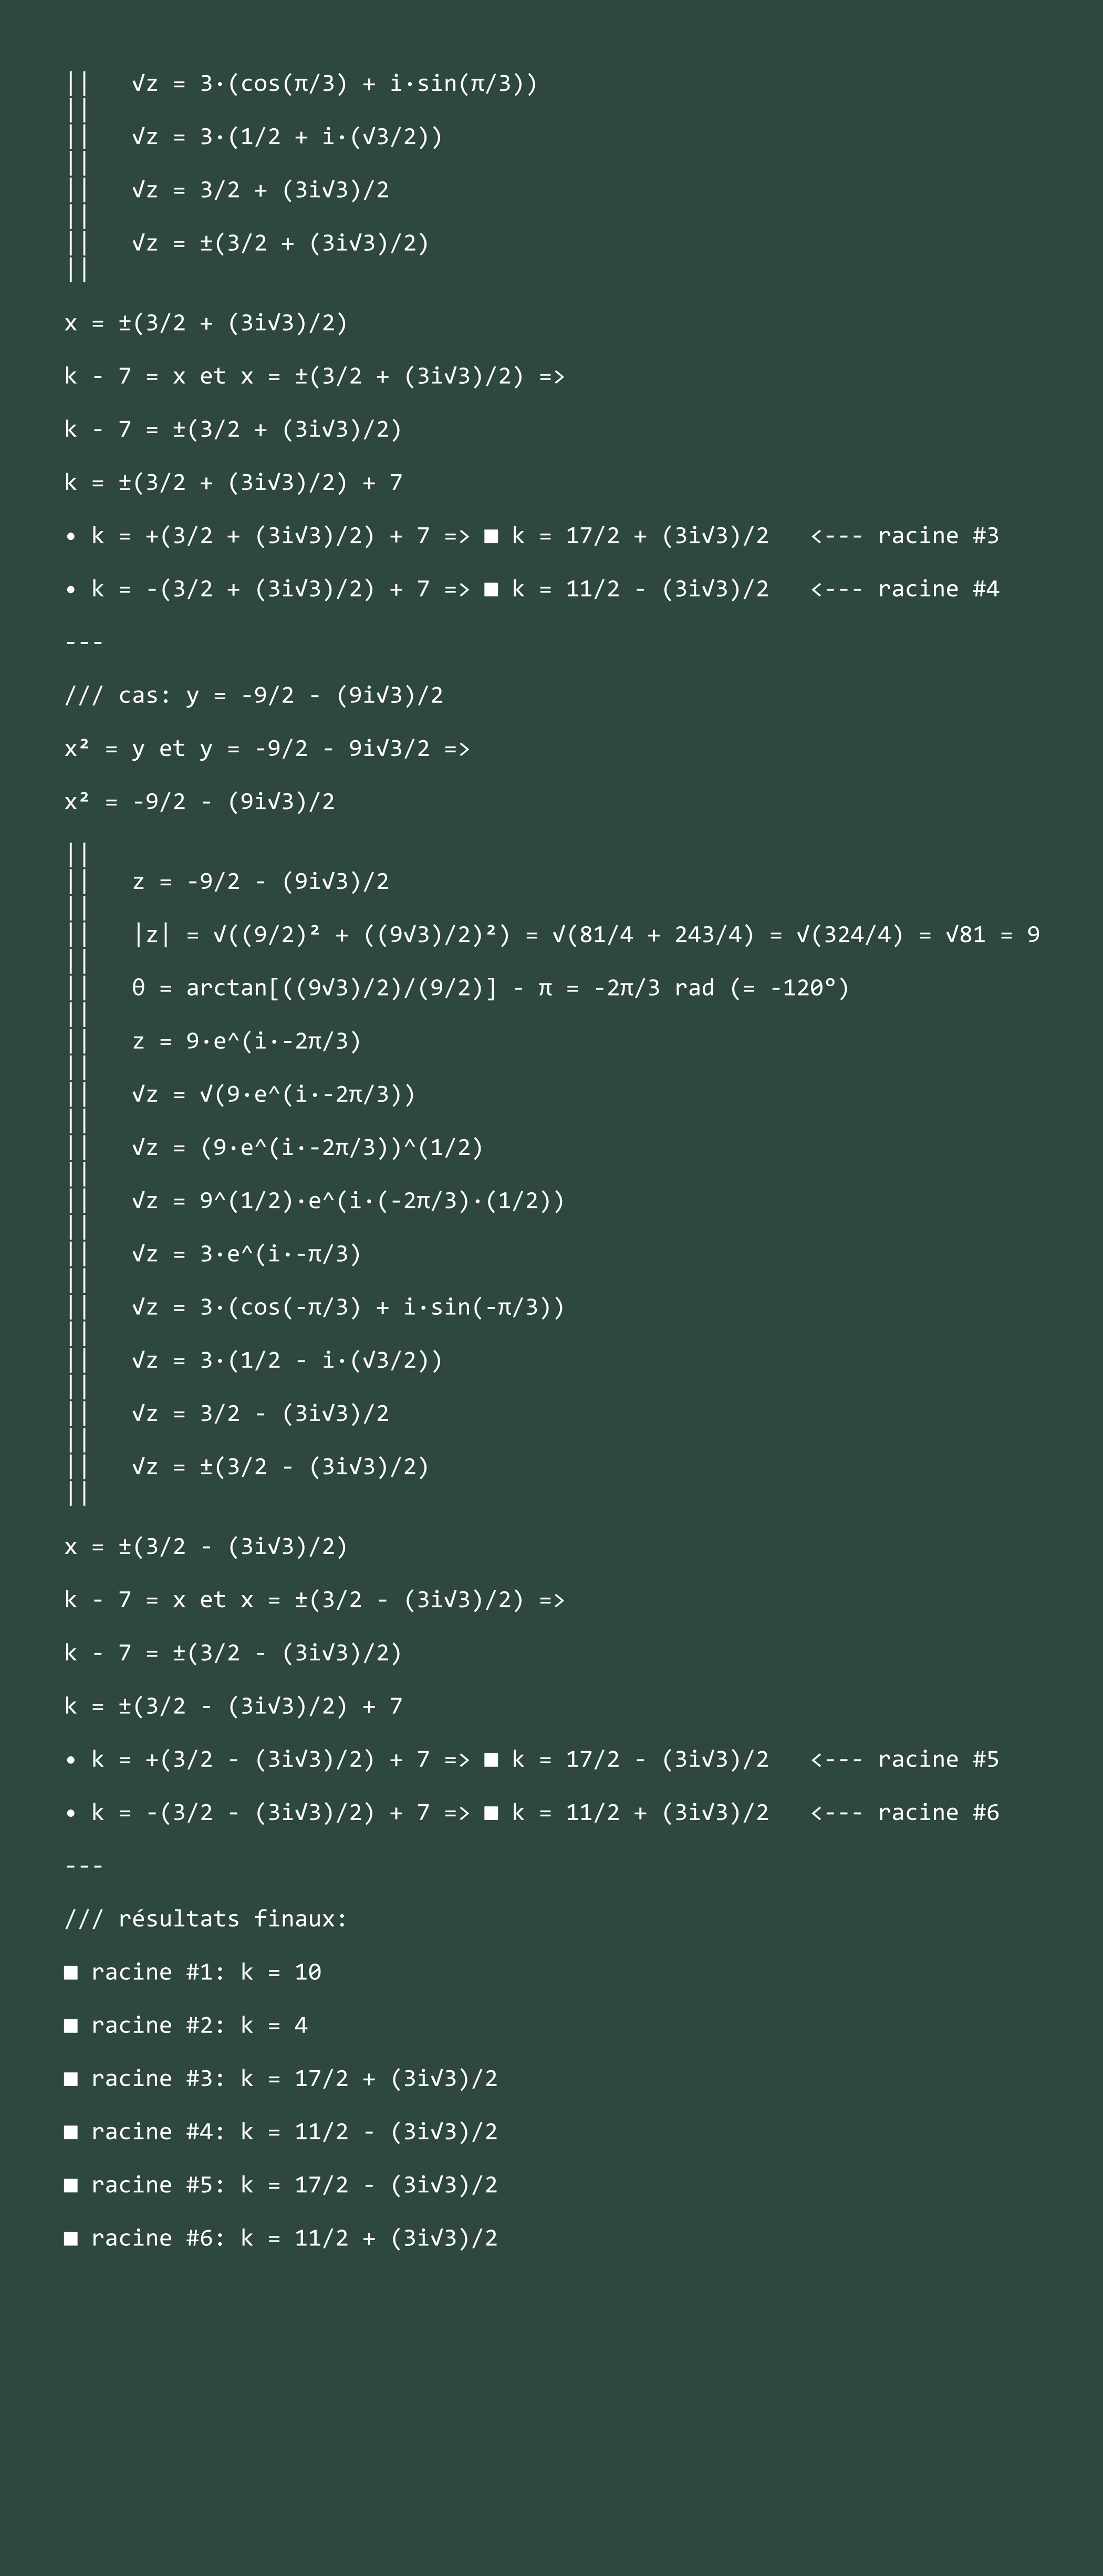
Task: Click the line 'x² = -9/2 - (9i√3)/2'
Action: [200, 802]
